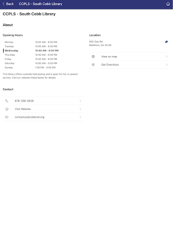
Task: Select the Saturday hours row
Action: (31, 63)
